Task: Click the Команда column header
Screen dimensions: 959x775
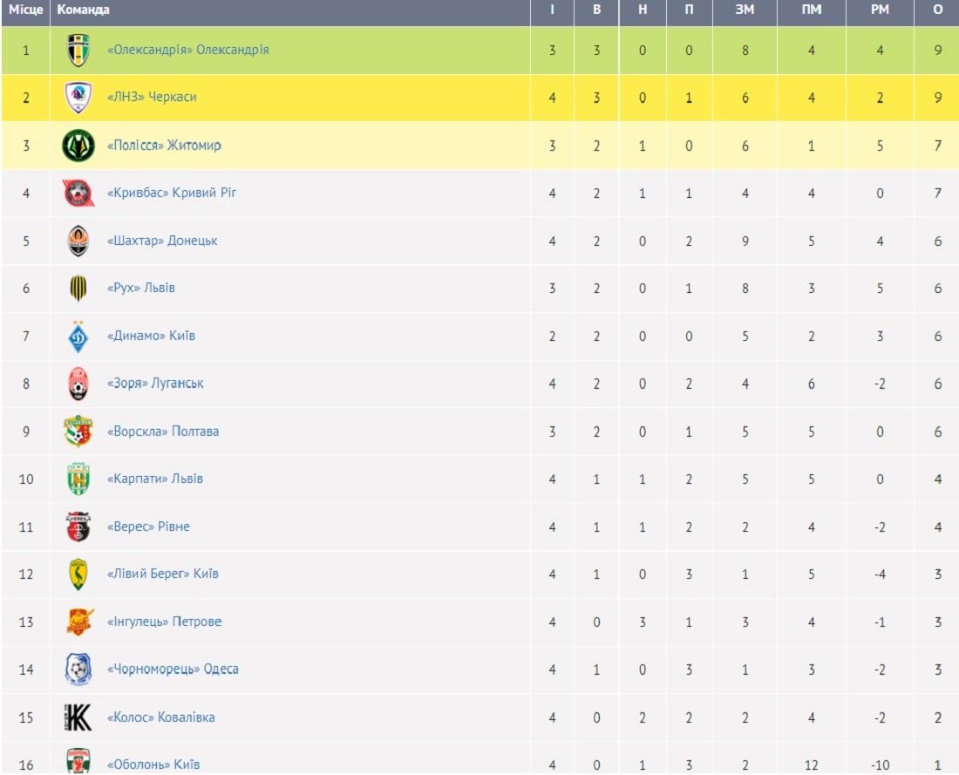Action: [83, 10]
